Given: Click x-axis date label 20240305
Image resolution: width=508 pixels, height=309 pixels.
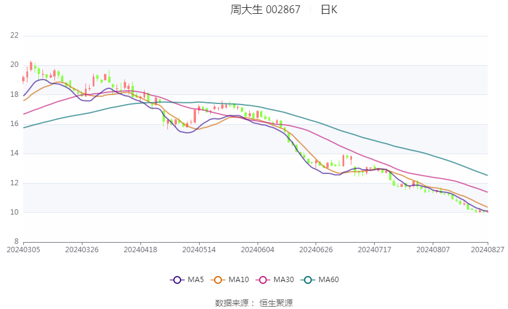Looking at the screenshot, I should (23, 250).
